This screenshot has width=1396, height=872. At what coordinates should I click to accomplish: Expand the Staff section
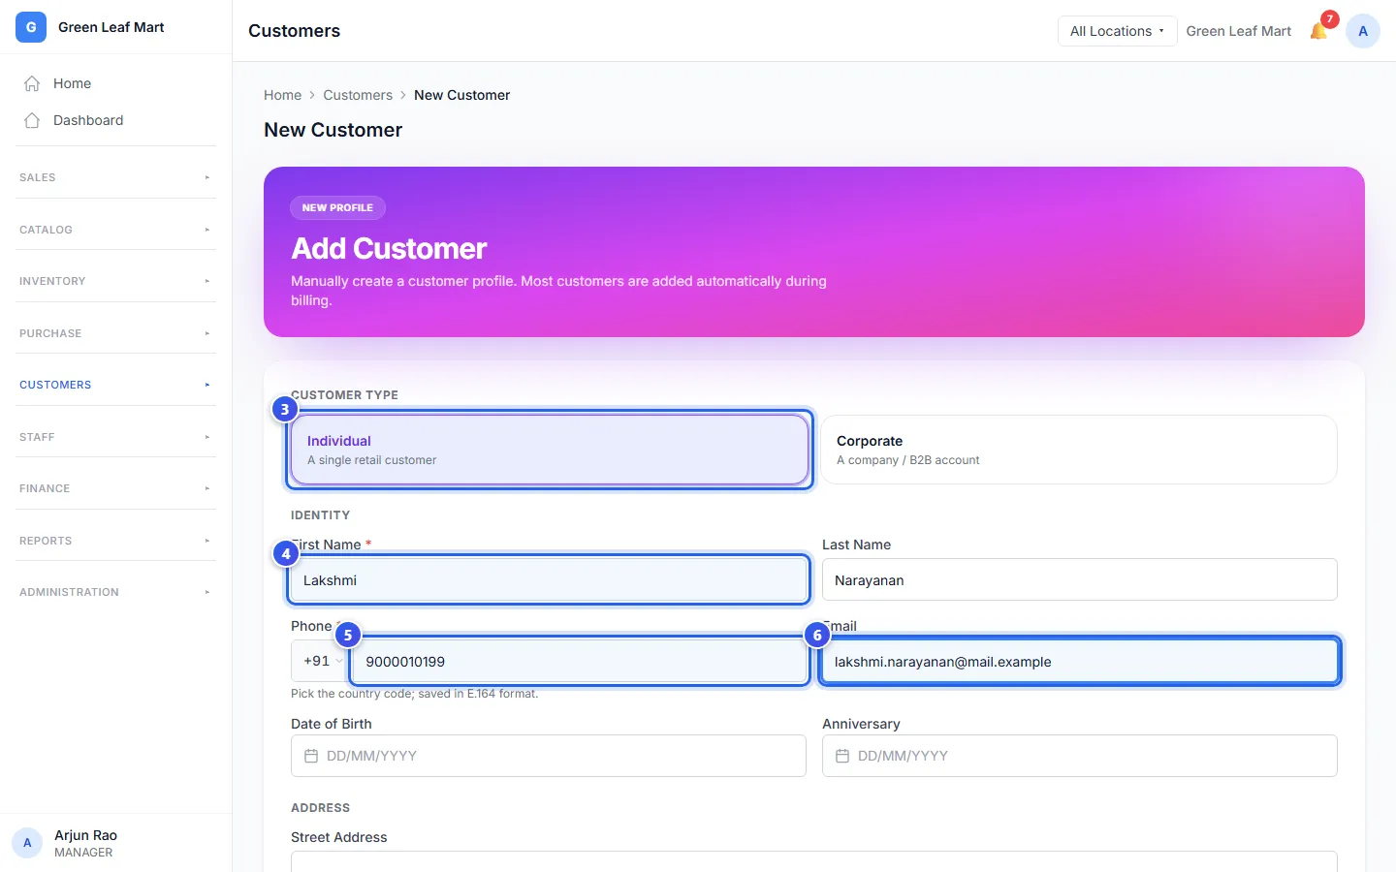tap(115, 437)
